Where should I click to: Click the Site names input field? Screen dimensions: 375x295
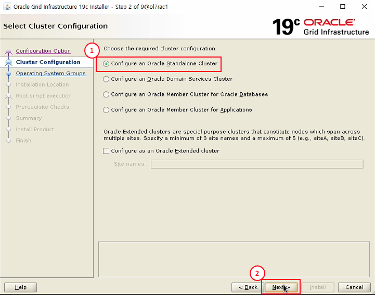click(257, 164)
